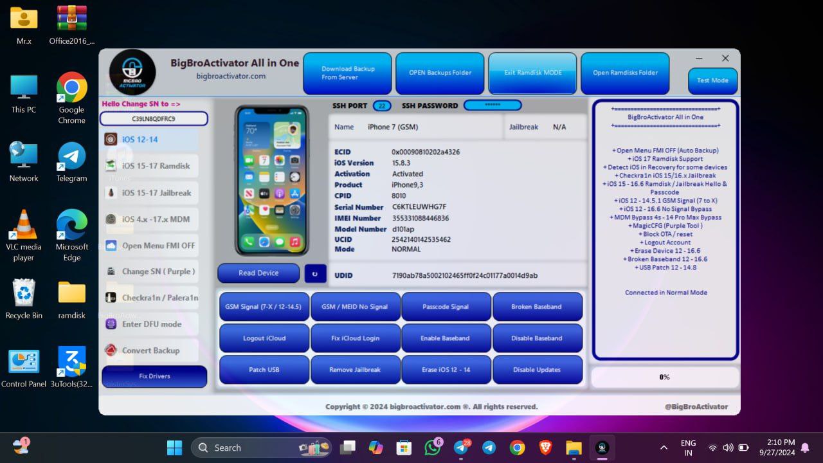Click the Disable Baseband button
Screen dimensions: 823x463
538,338
